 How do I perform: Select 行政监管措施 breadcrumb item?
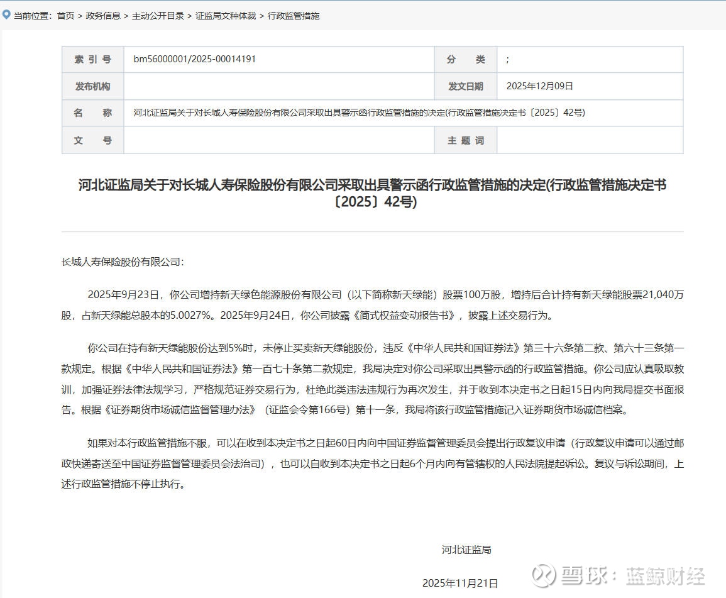[x=294, y=16]
